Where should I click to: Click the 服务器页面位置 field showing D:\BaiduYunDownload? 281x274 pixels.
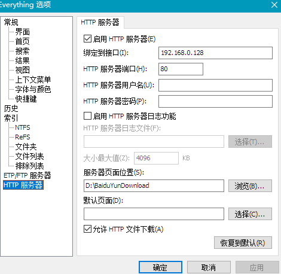coord(154,185)
